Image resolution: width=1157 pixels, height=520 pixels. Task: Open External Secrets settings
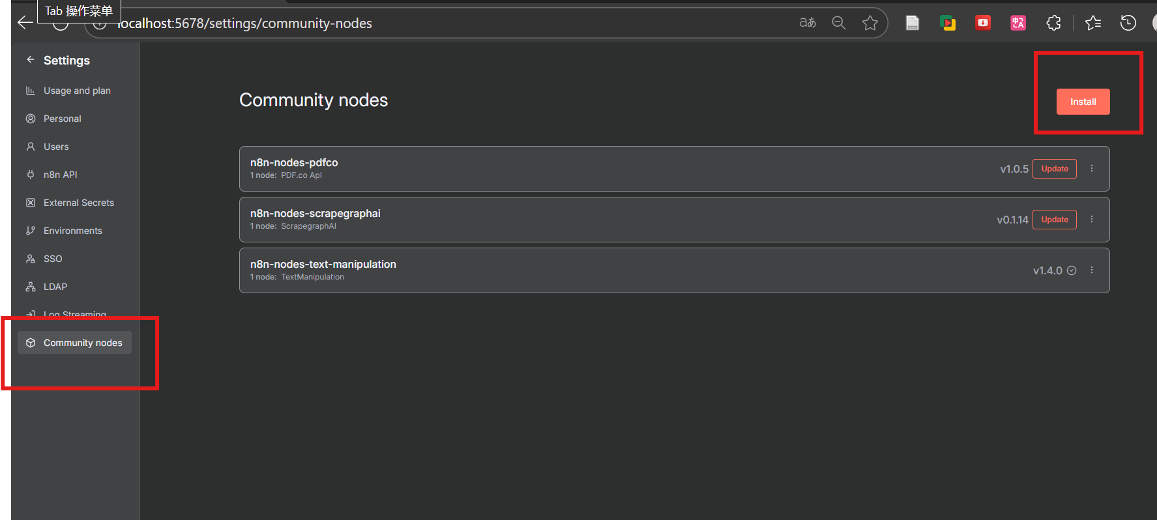pos(78,203)
